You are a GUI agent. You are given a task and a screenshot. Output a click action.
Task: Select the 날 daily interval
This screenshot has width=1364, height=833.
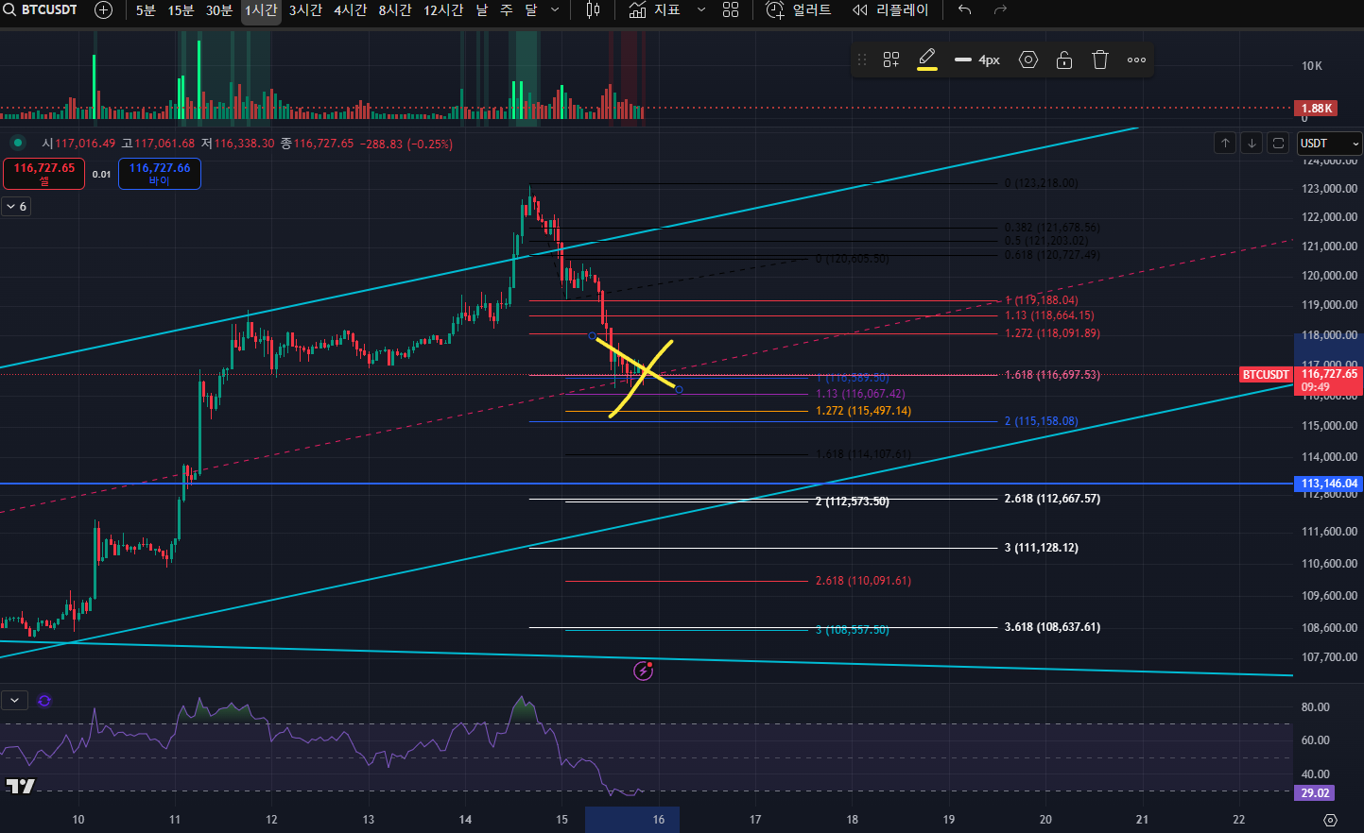click(482, 9)
